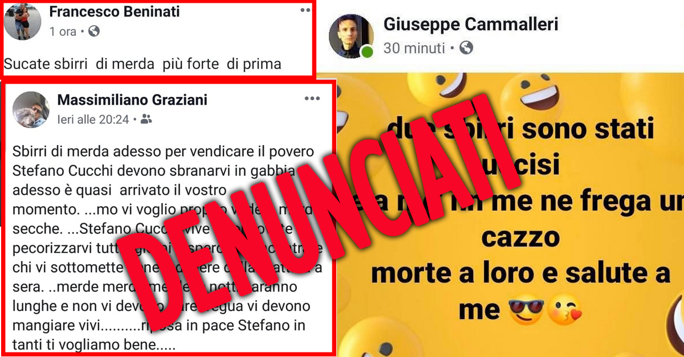This screenshot has height=357, width=684.
Task: Click globe privacy icon on Cammalleri's post
Action: pos(466,48)
